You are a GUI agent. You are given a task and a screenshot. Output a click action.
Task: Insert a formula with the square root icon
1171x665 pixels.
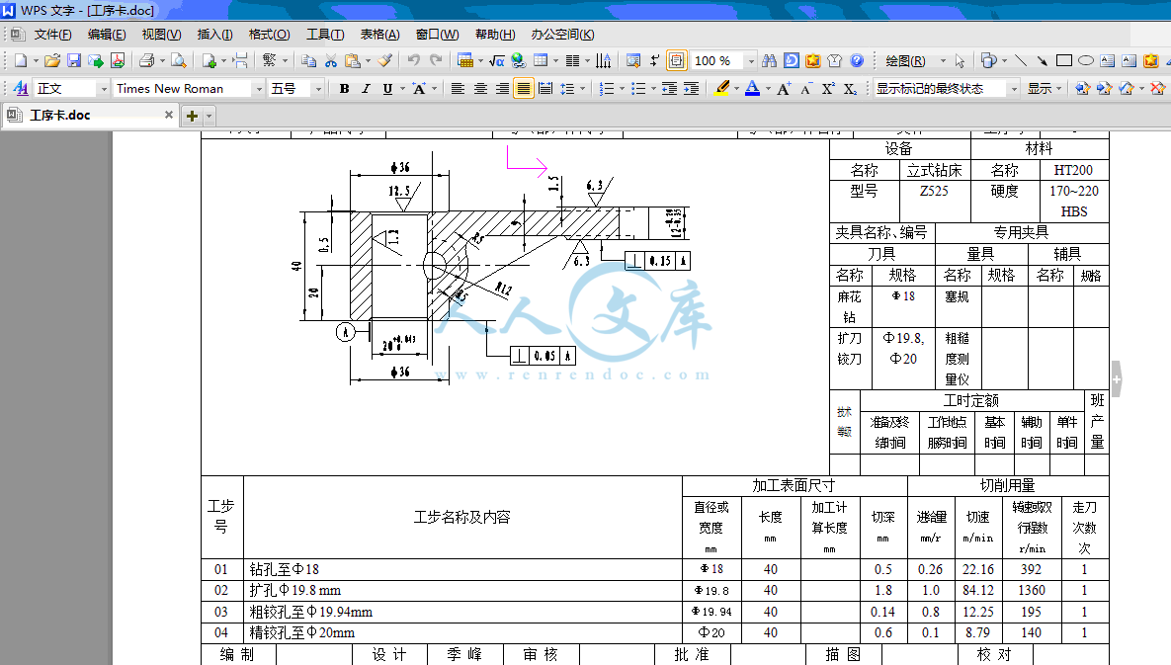pyautogui.click(x=497, y=60)
